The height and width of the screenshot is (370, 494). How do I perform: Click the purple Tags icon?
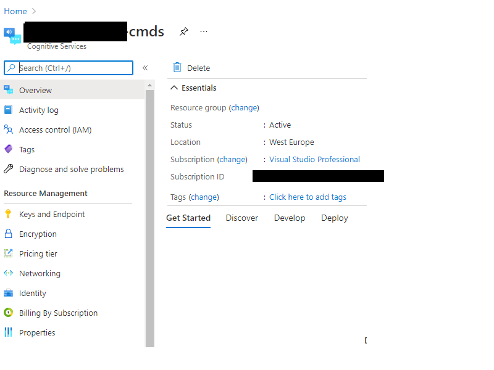[9, 149]
